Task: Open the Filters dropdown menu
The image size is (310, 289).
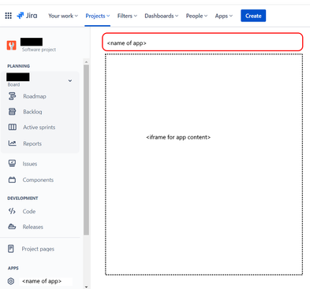Action: coord(127,16)
